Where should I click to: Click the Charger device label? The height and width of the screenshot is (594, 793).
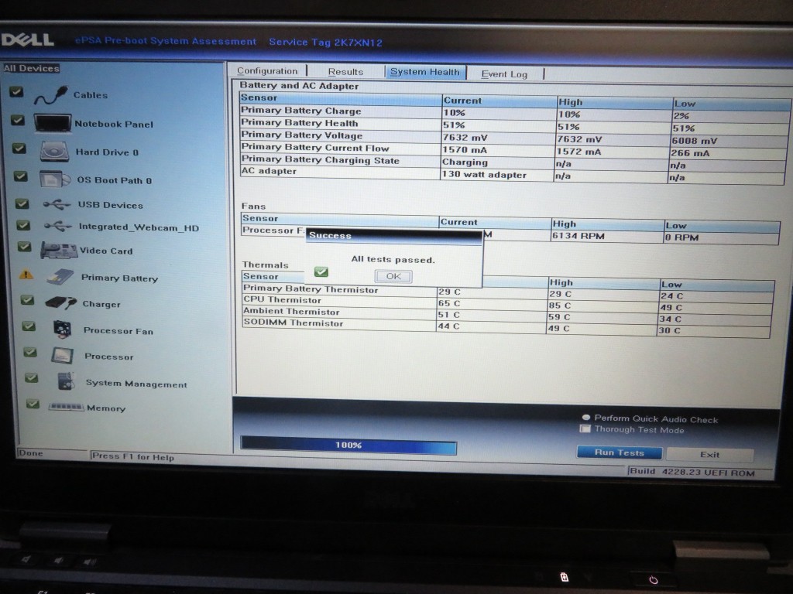(101, 304)
